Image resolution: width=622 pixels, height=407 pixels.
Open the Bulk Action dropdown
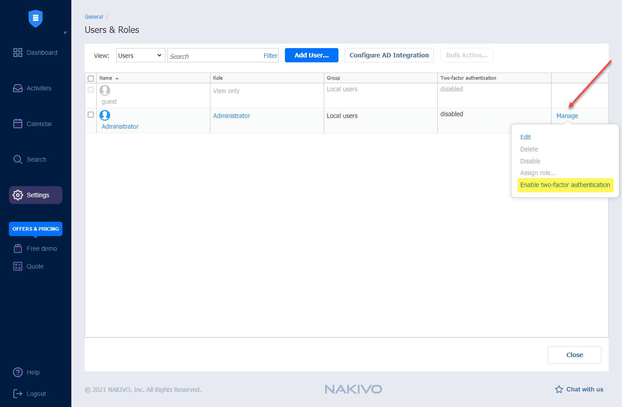click(x=466, y=55)
